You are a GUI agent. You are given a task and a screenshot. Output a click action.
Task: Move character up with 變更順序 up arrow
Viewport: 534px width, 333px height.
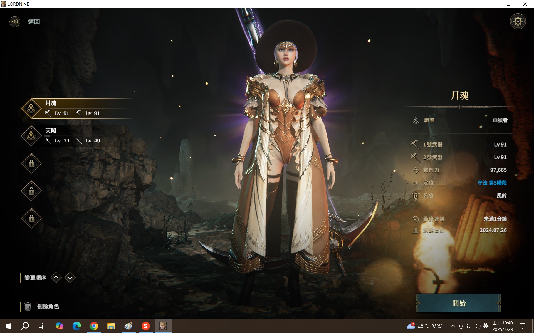(56, 277)
